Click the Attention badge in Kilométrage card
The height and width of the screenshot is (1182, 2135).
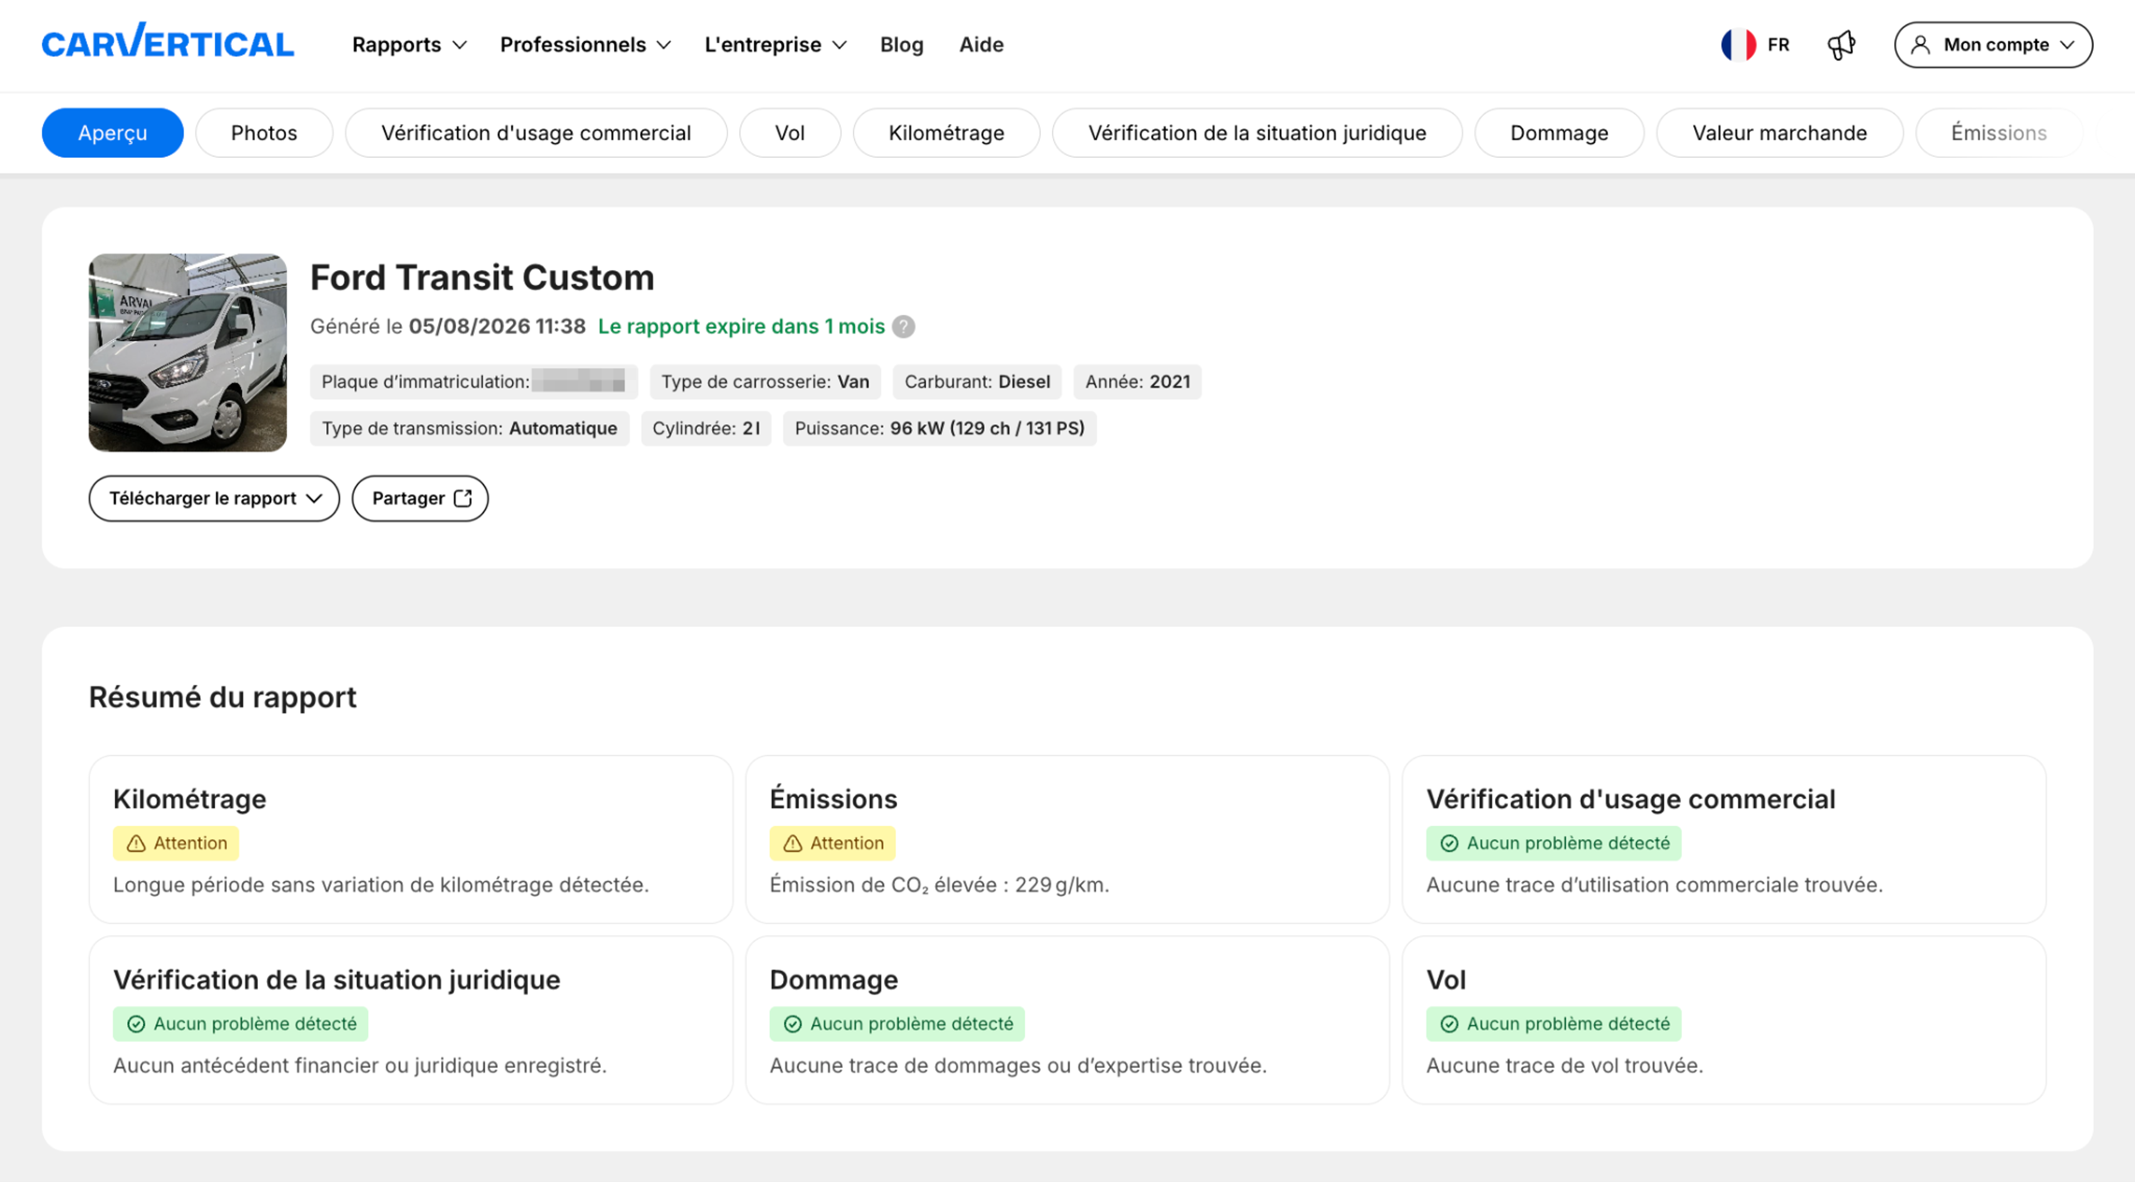[177, 844]
